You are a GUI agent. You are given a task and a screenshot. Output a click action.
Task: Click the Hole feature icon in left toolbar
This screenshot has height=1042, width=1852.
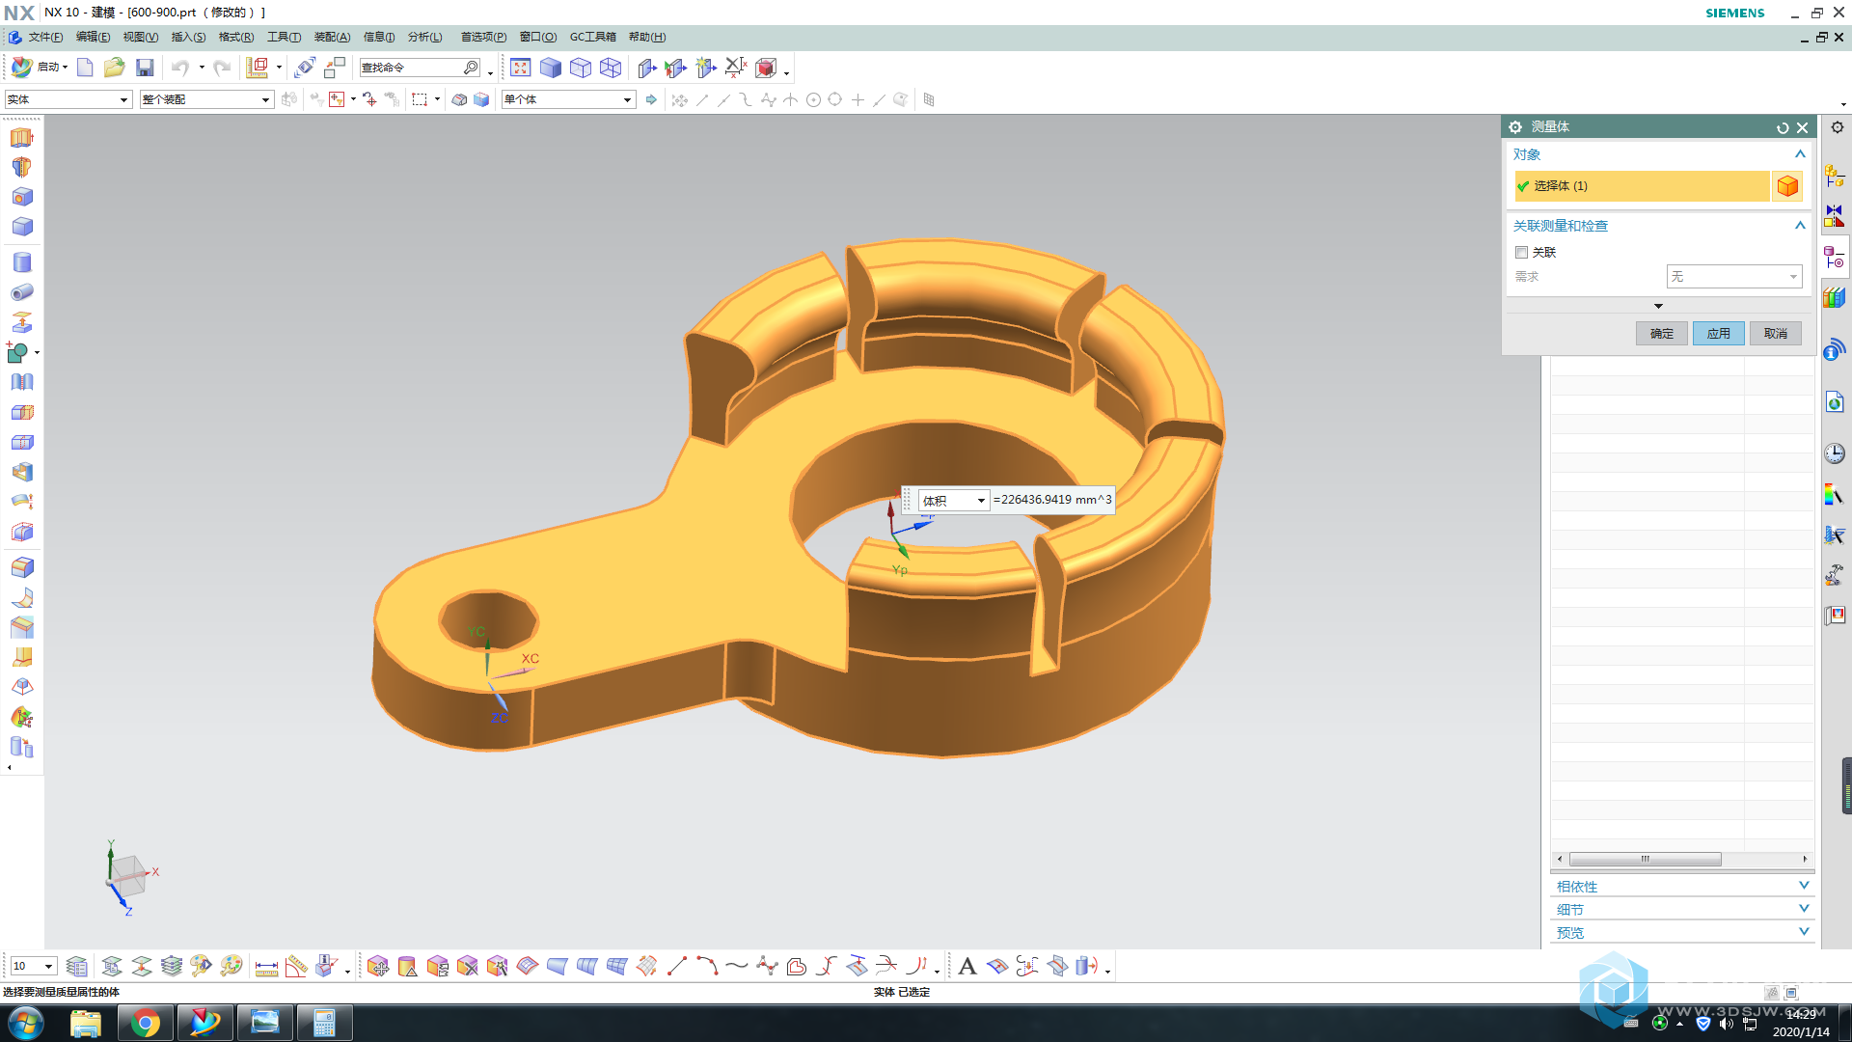click(x=22, y=197)
